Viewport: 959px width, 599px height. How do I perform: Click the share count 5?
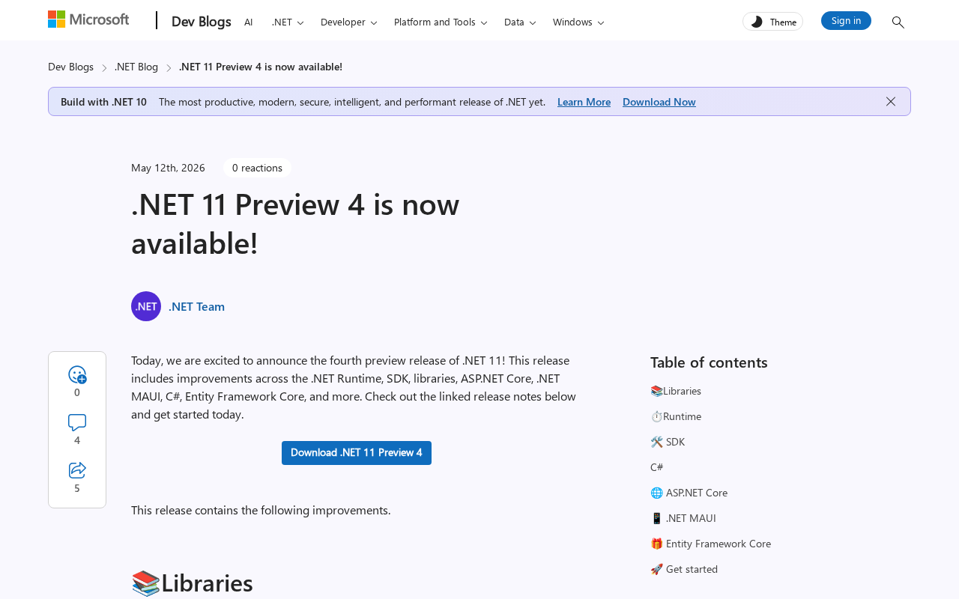tap(77, 488)
